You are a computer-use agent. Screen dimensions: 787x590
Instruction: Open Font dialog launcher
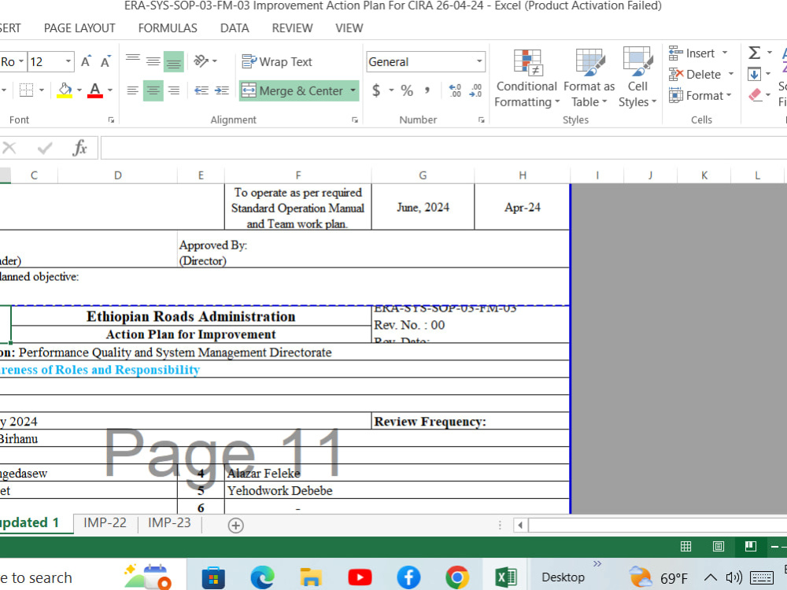[111, 120]
